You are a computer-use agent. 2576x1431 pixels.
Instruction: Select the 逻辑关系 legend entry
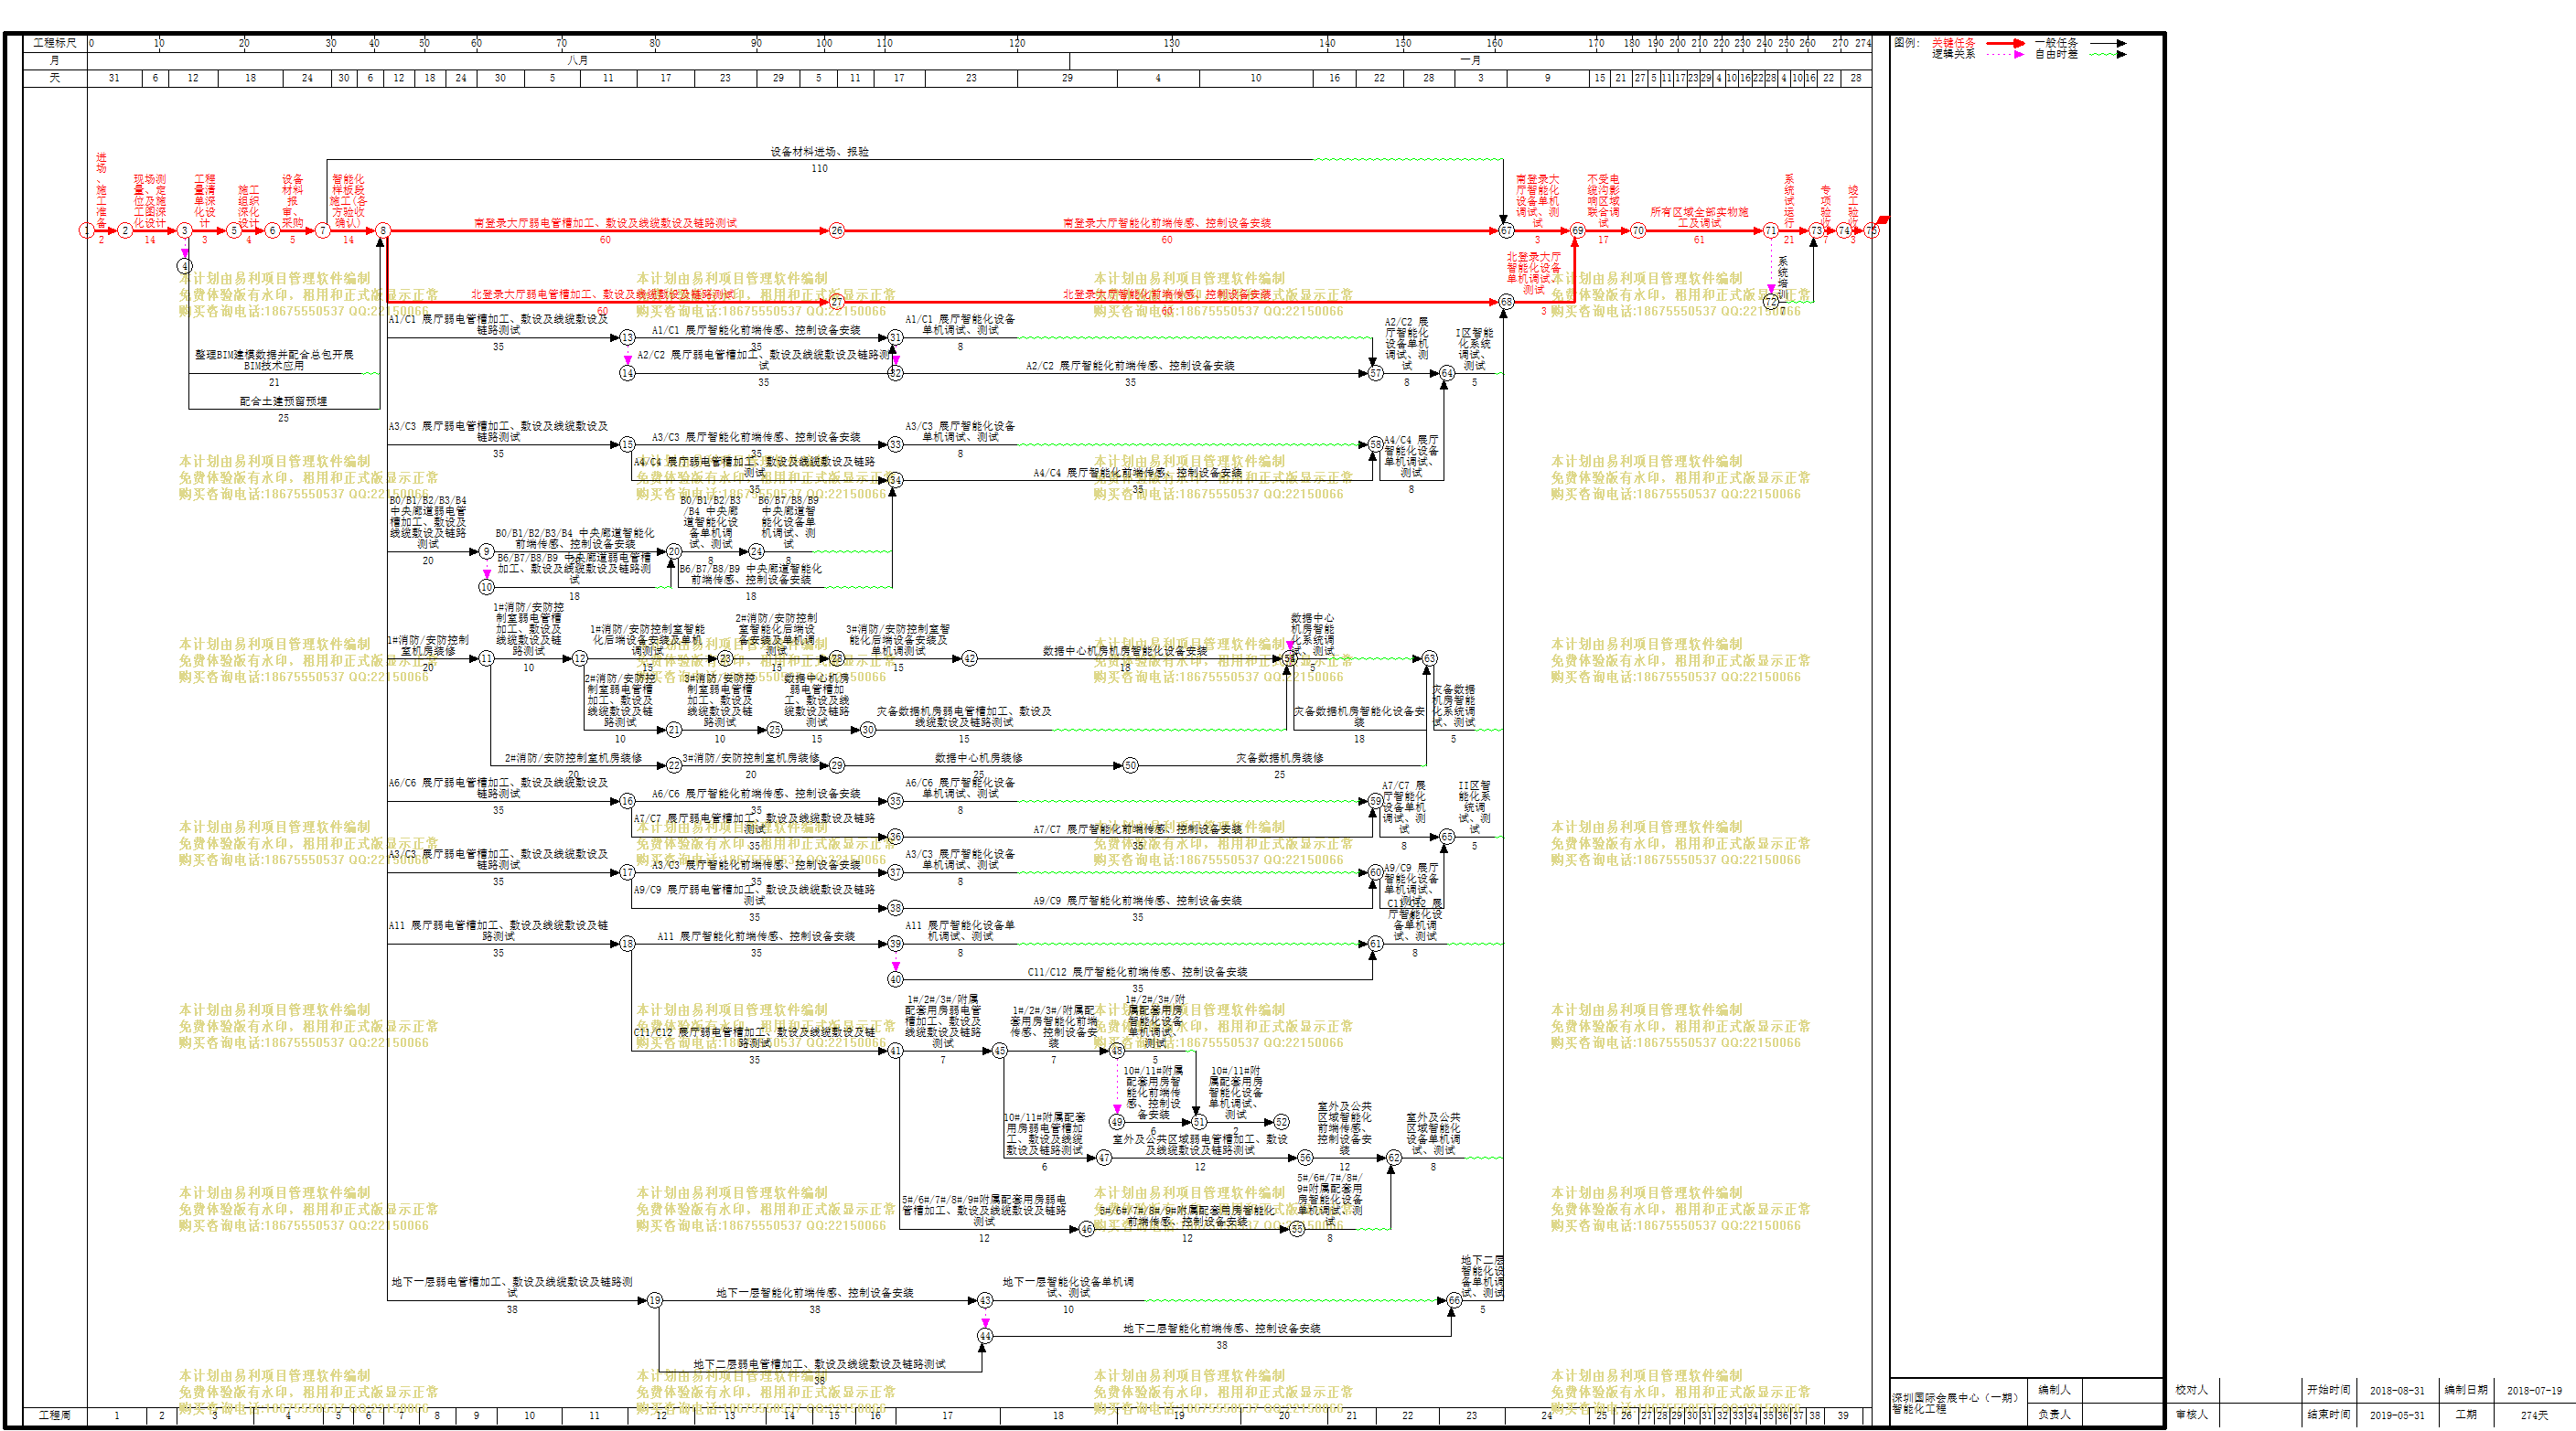[x=1953, y=54]
